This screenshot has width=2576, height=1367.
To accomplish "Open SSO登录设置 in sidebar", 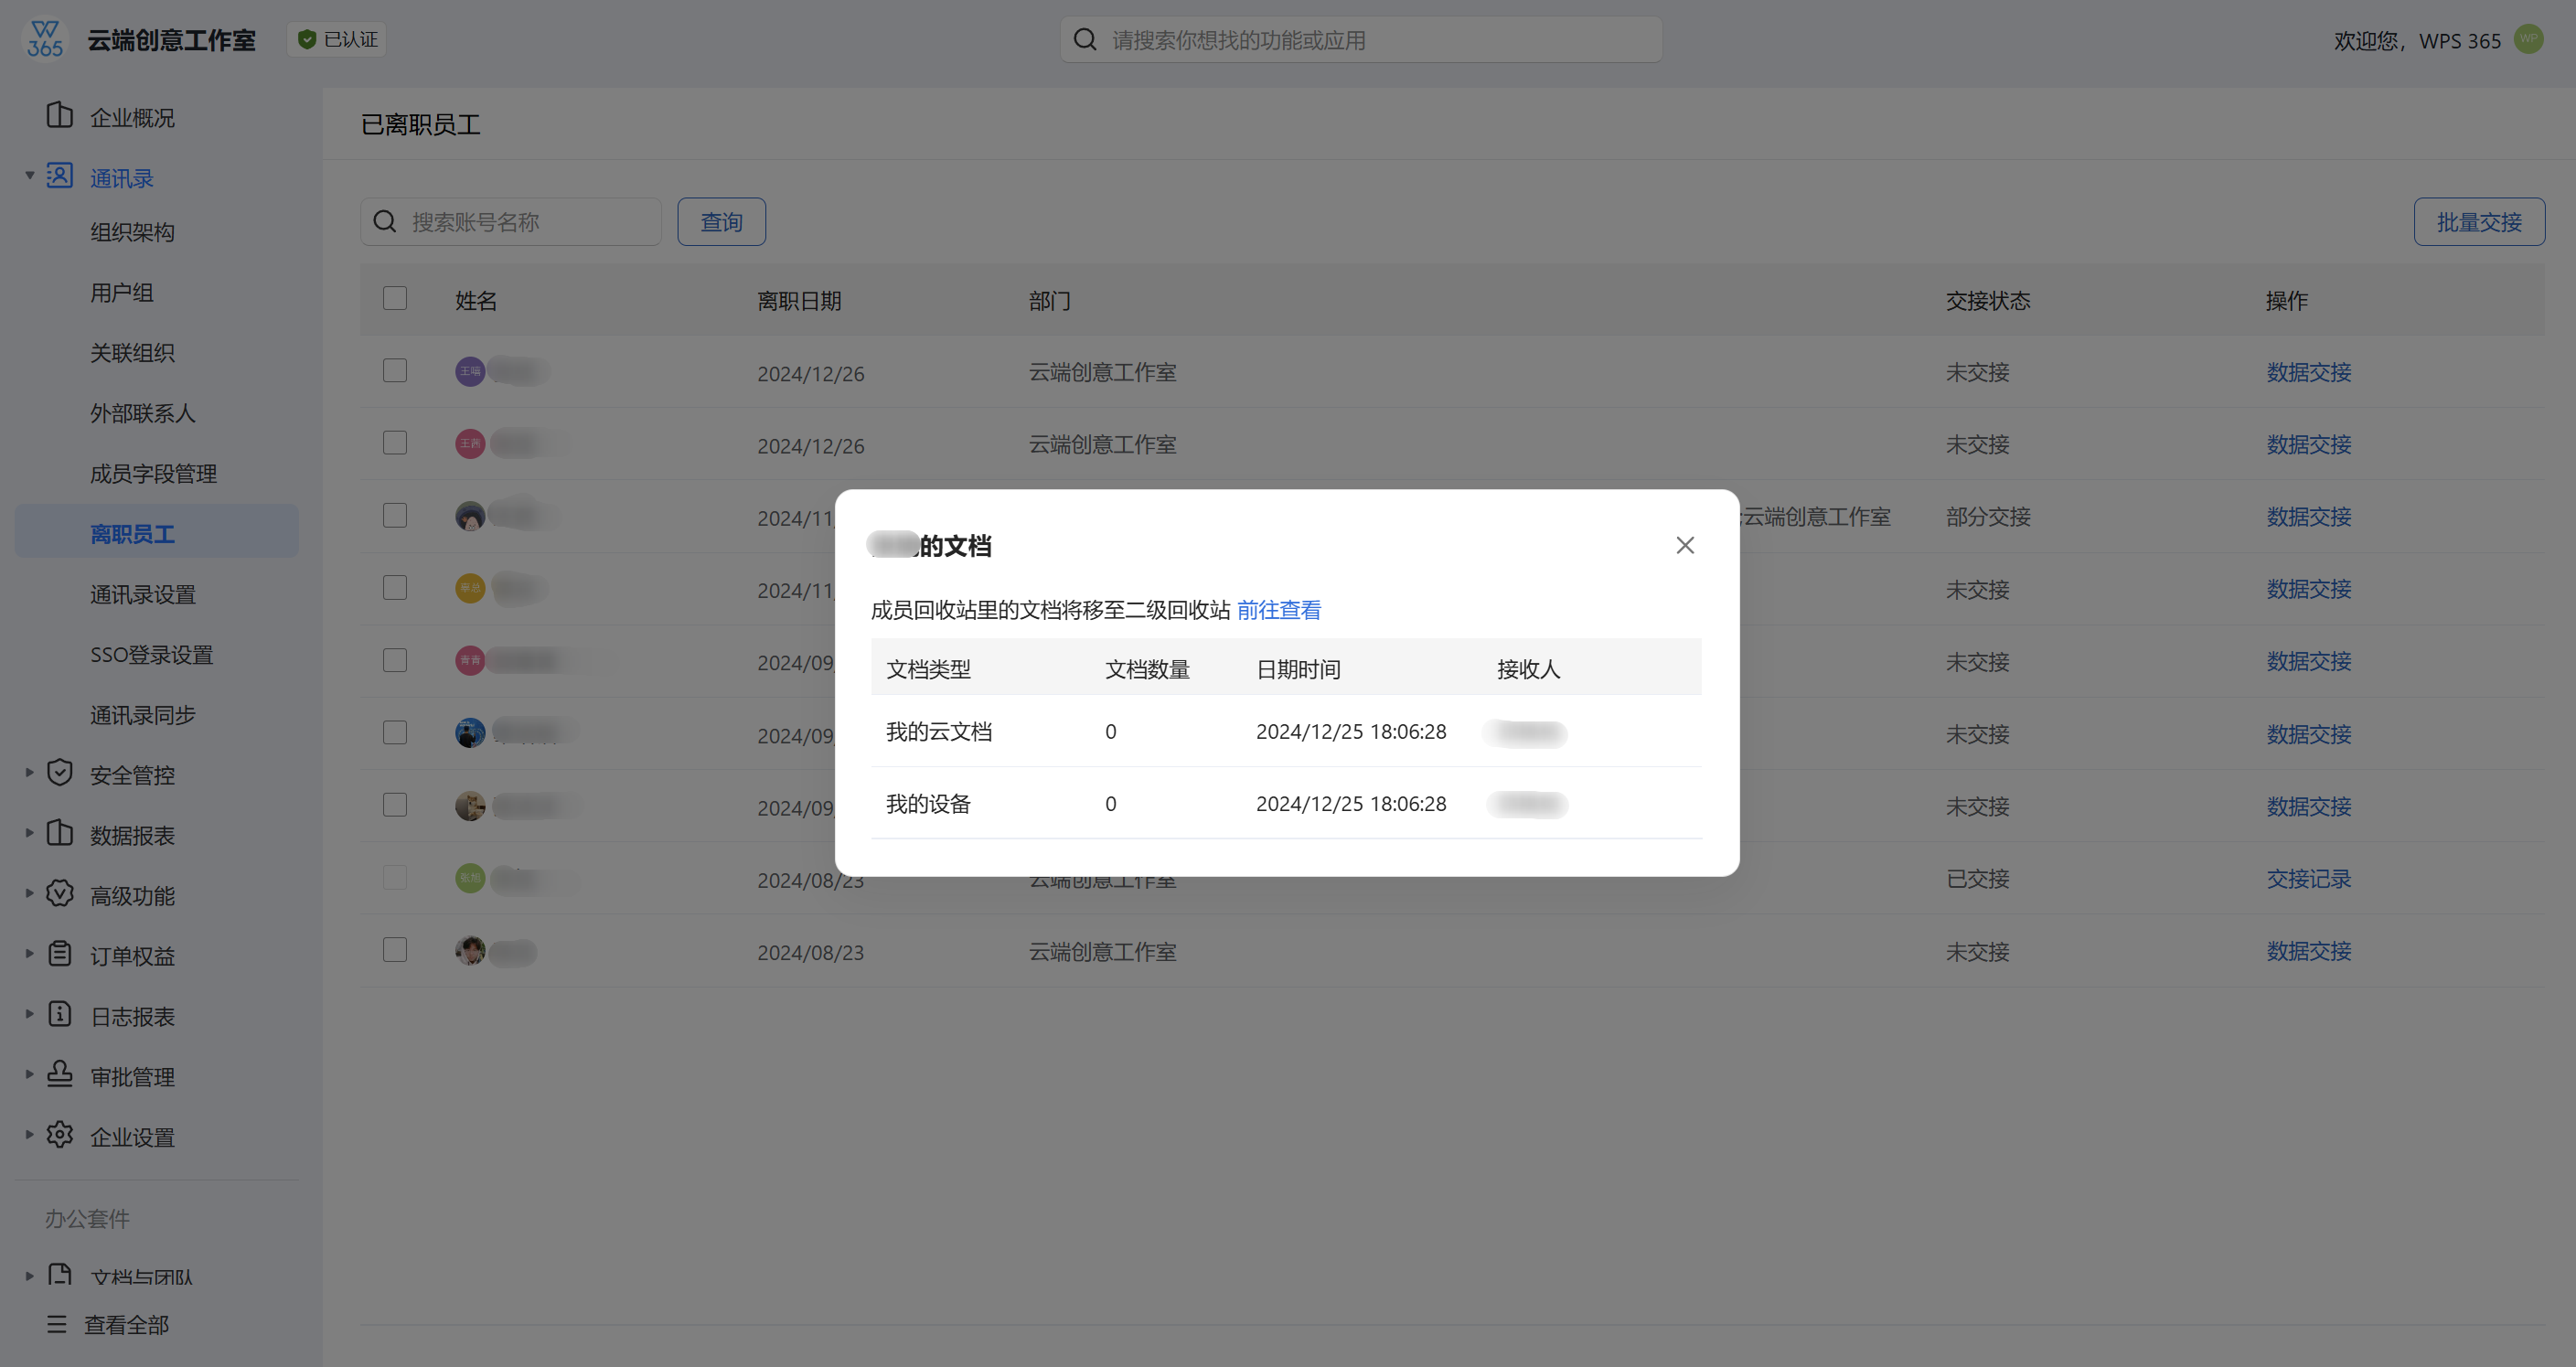I will pos(151,655).
